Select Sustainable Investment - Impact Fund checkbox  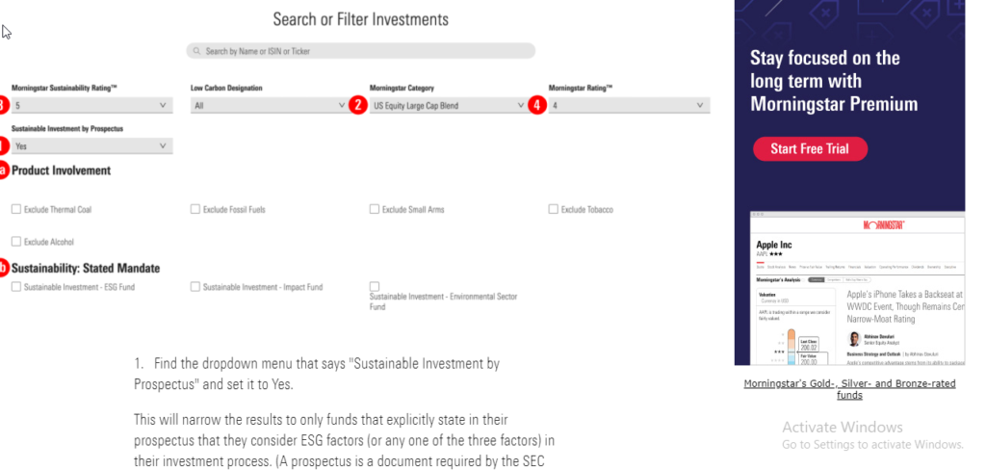195,287
